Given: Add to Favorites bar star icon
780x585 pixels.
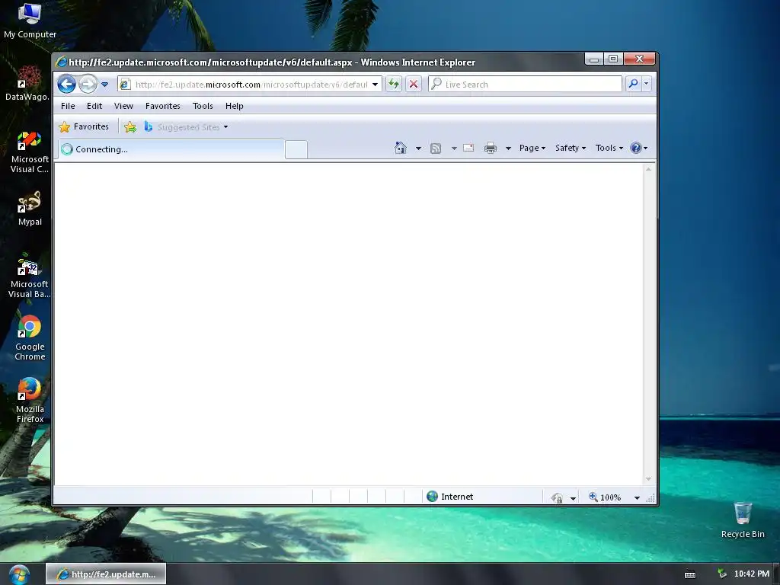Looking at the screenshot, I should coord(129,127).
